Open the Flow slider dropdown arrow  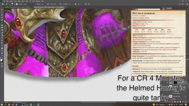click(58, 4)
